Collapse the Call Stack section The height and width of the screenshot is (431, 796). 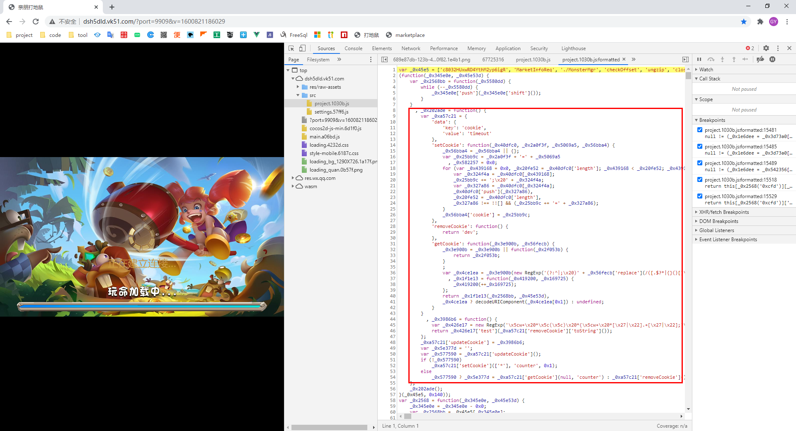[x=744, y=78]
